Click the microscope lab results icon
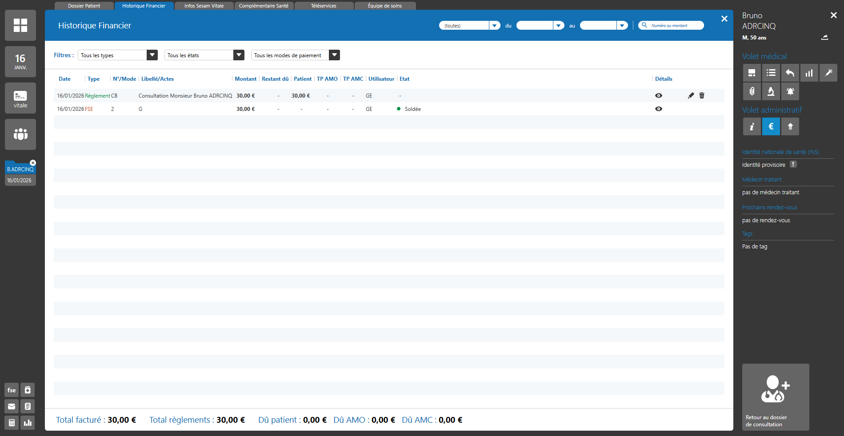This screenshot has height=436, width=844. [771, 91]
